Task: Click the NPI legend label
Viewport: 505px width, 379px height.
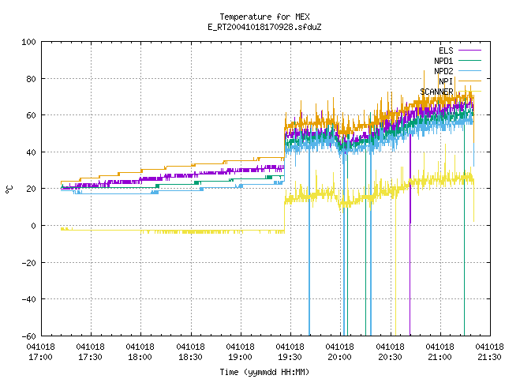Action: click(x=446, y=81)
